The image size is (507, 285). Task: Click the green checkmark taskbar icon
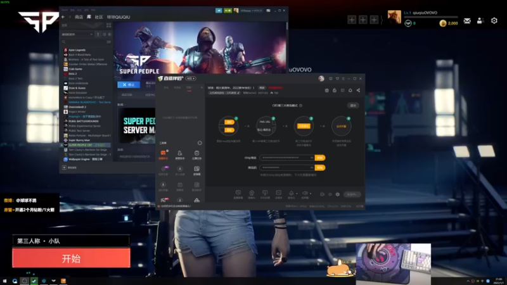click(x=34, y=281)
